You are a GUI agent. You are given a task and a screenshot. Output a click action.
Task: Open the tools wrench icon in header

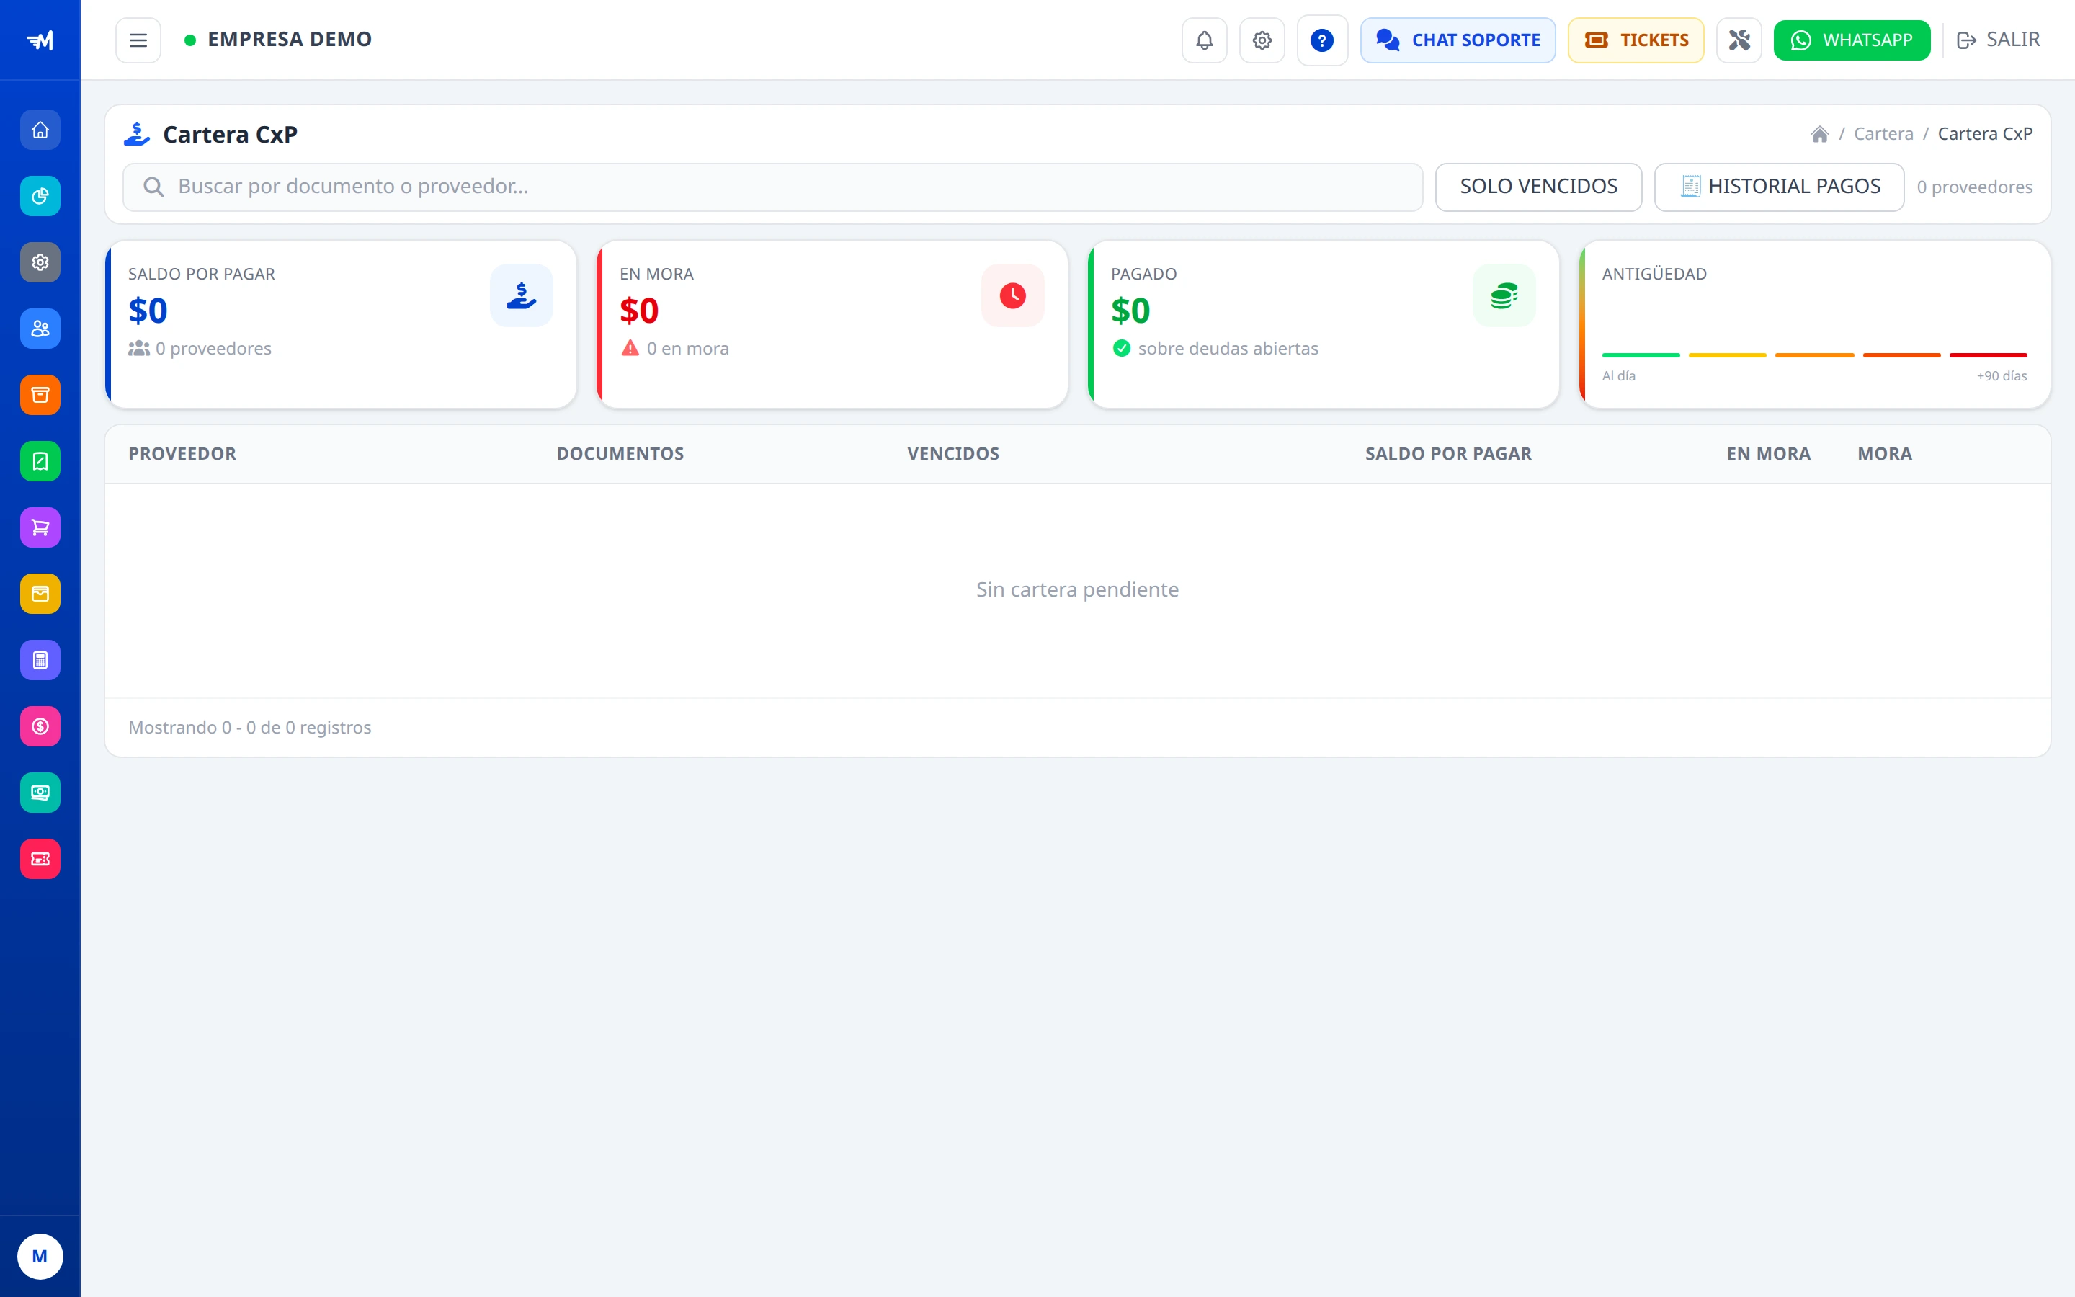(x=1739, y=40)
